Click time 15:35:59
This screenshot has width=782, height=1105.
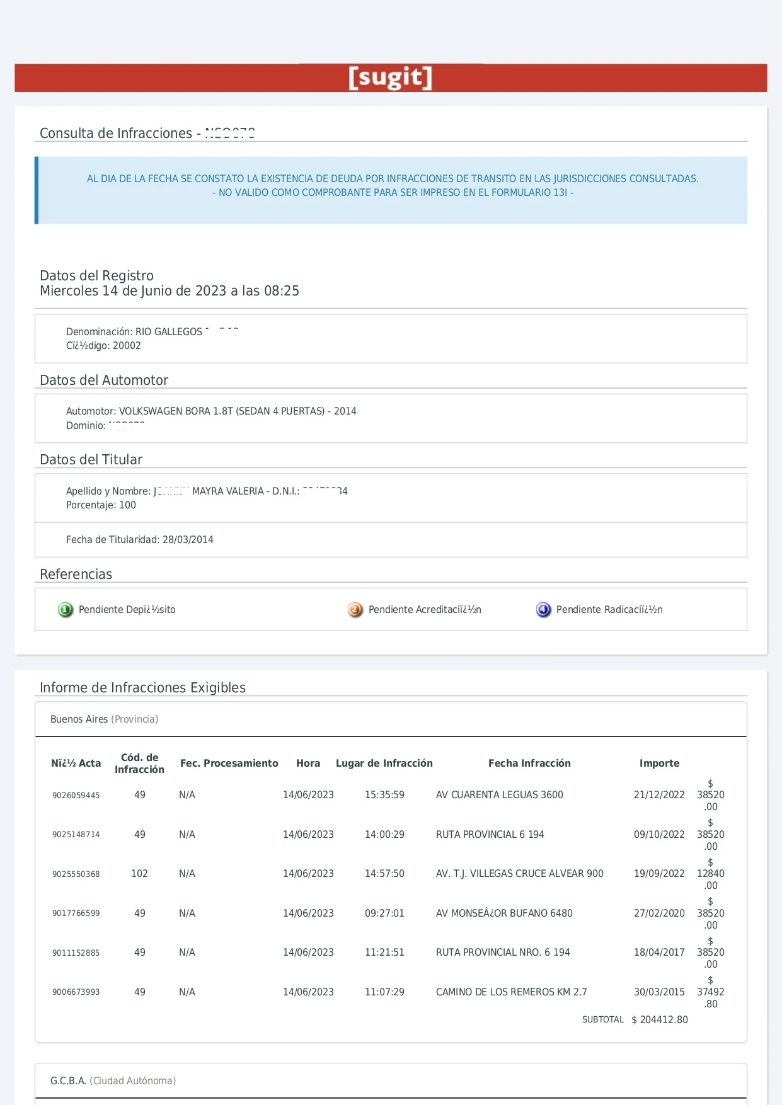coord(384,795)
